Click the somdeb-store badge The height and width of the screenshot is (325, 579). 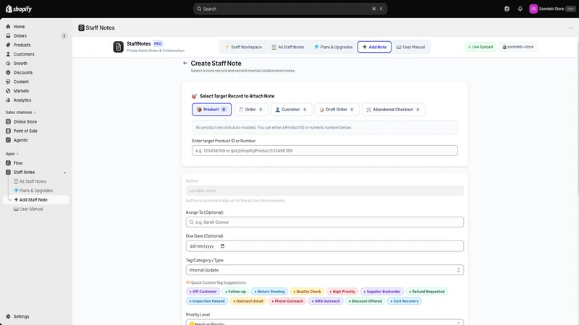(517, 47)
